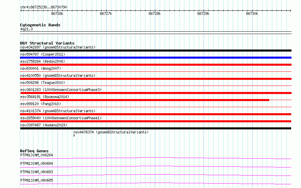Open the nsv4476374 gnomAD variant label
The image size is (301, 188).
pos(111,132)
